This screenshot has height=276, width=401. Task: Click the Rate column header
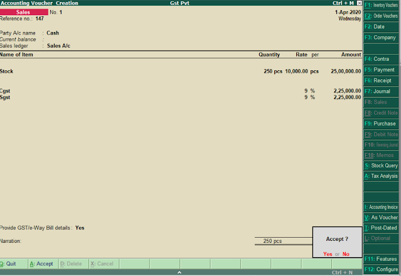point(301,55)
